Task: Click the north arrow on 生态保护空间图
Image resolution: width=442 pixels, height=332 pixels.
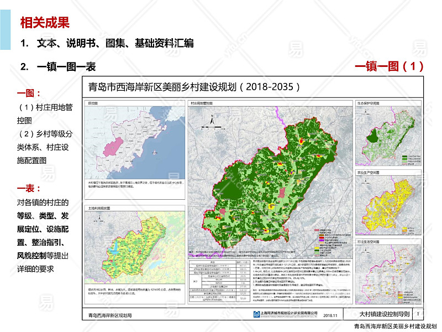Action: pos(366,111)
